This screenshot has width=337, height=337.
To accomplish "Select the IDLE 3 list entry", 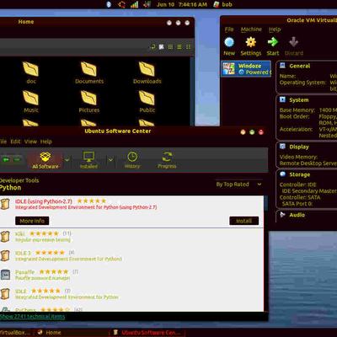I will [131, 255].
